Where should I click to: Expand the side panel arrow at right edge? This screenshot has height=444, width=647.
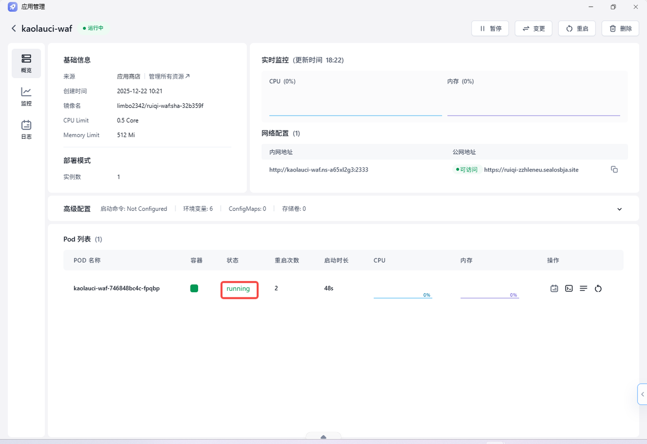642,394
